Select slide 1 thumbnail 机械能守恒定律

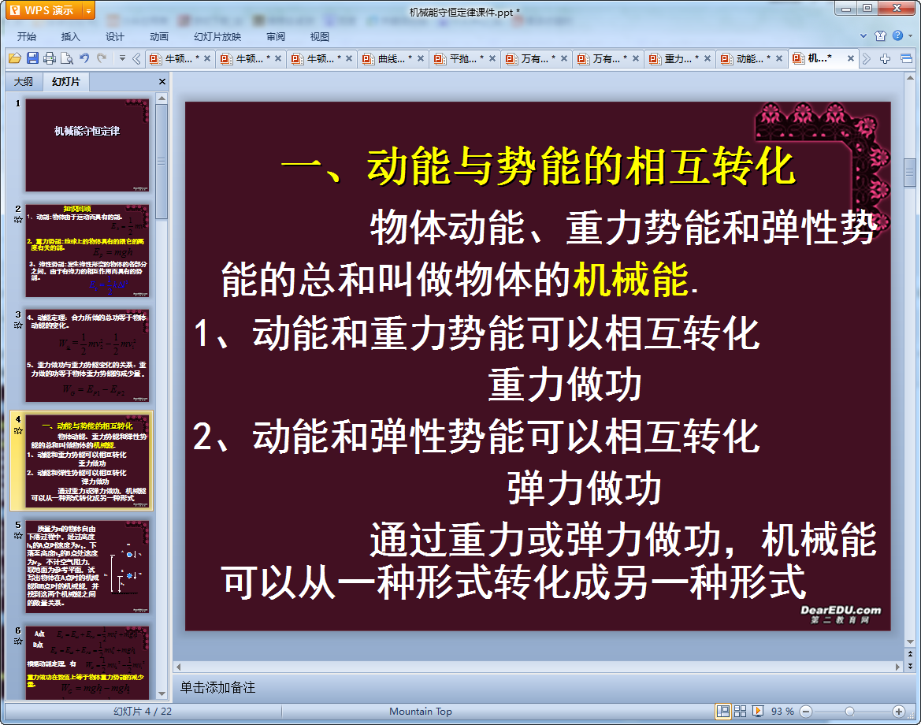[87, 145]
